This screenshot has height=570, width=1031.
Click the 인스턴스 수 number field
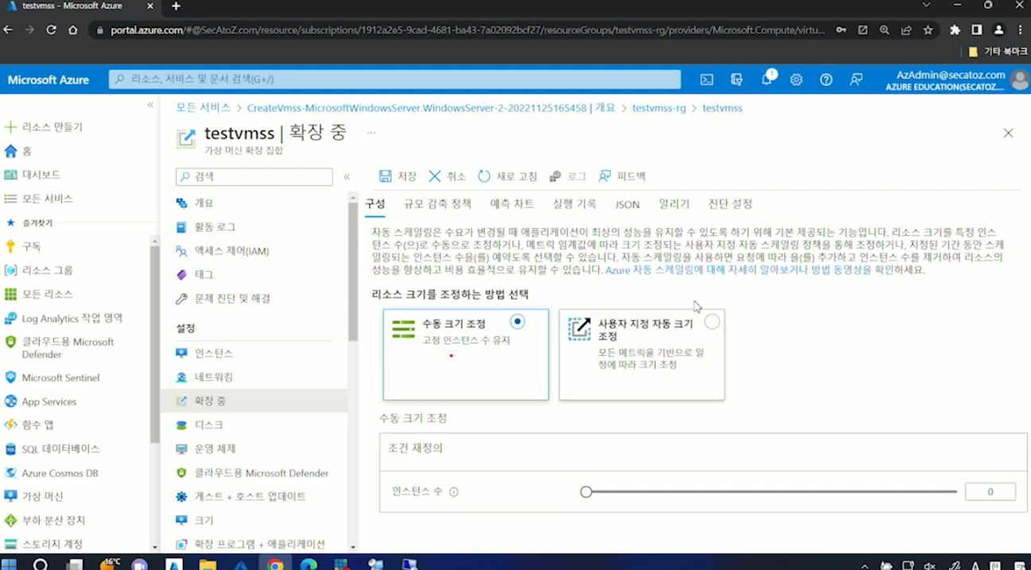(990, 492)
